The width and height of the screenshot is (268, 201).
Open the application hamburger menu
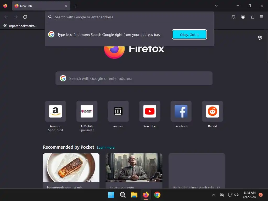tap(262, 17)
